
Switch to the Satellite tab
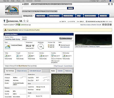pos(60,71)
